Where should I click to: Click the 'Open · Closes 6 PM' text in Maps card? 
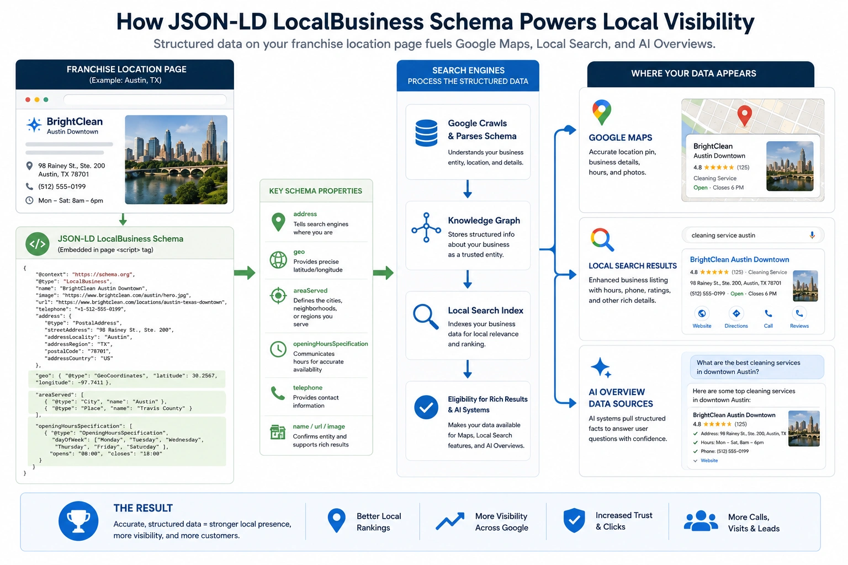tap(718, 188)
